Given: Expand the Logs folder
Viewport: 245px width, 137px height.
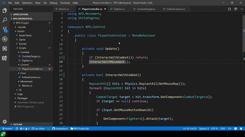Looking at the screenshot, I should click(x=31, y=94).
